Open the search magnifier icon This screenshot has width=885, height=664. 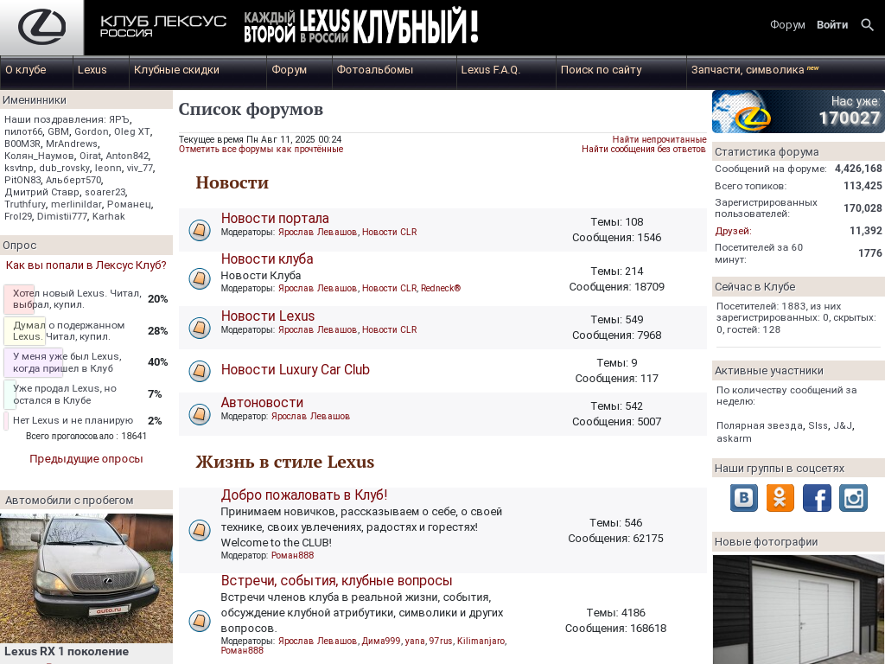(x=868, y=25)
